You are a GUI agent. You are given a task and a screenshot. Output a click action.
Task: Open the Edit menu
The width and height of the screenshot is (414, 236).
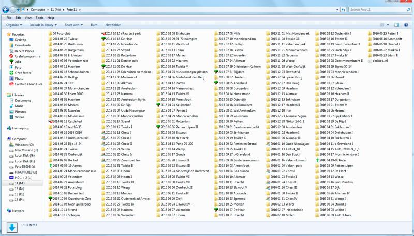18,18
